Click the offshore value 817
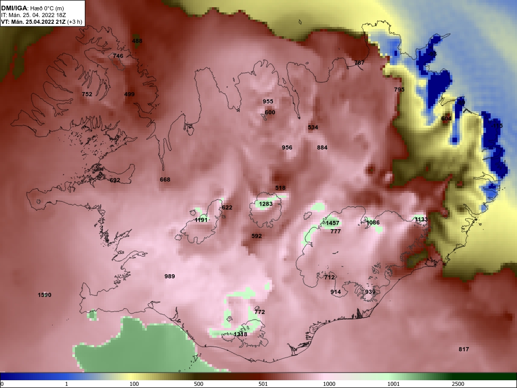The width and height of the screenshot is (517, 388). 464,349
